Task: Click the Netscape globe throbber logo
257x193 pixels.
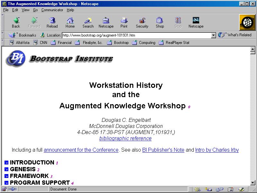Action: click(247, 22)
